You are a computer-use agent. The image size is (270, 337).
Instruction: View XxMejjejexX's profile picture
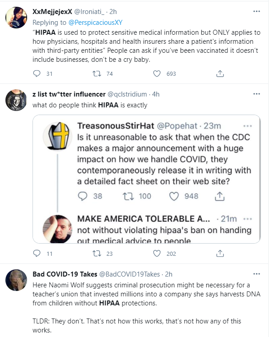click(x=16, y=18)
